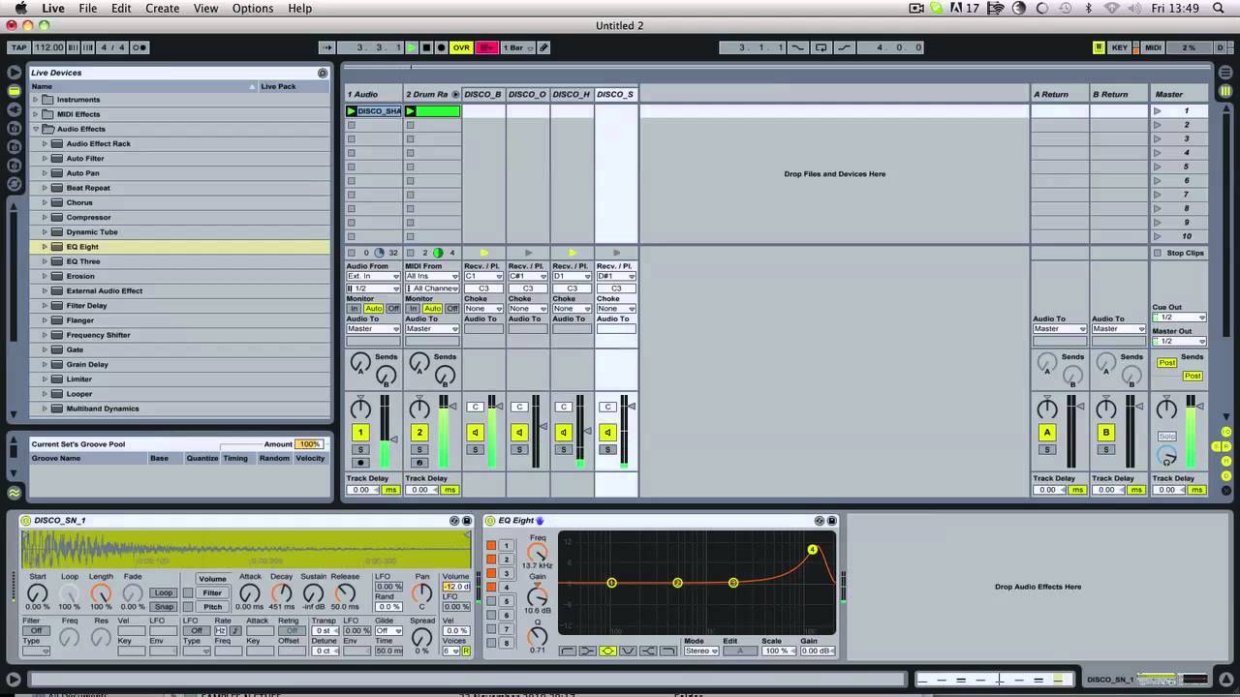Screen dimensions: 1240x697
Task: Toggle the KEY map mode switch
Action: pos(1119,47)
